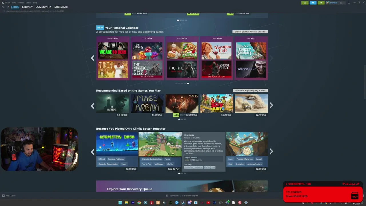Open the Sunset Summit thumbnail
The width and height of the screenshot is (366, 206).
251,51
